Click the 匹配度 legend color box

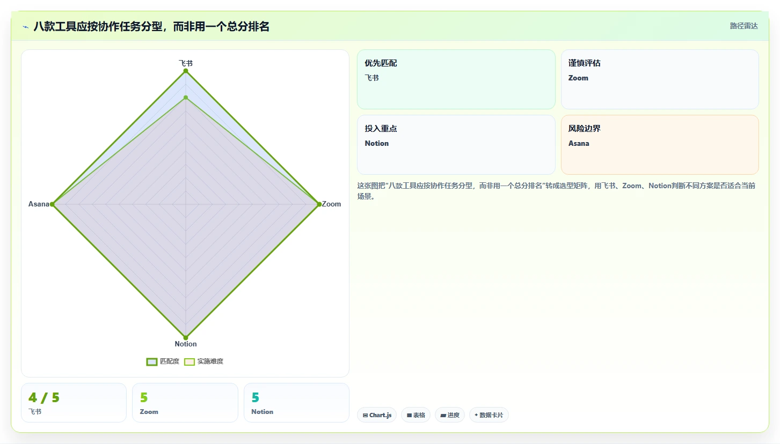point(152,361)
